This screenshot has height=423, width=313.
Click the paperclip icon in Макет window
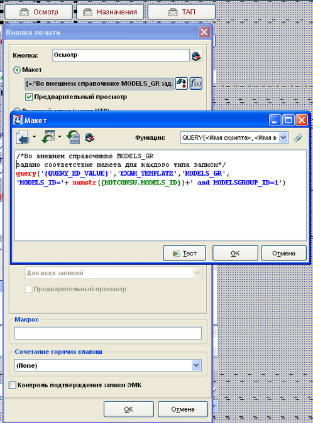click(298, 138)
